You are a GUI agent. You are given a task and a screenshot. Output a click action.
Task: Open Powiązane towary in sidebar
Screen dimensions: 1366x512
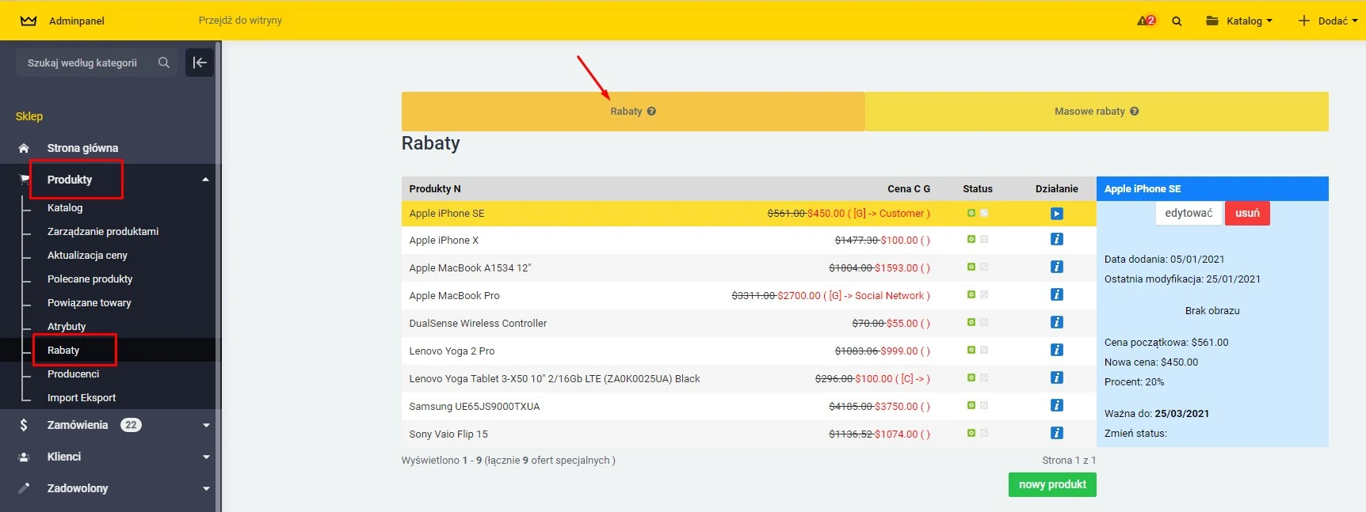[90, 302]
